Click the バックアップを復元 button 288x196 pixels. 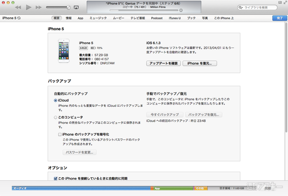[204, 115]
